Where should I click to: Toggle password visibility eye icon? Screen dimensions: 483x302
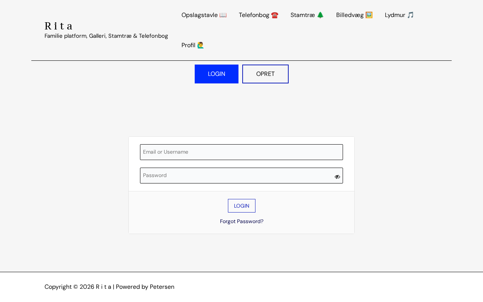tap(337, 177)
